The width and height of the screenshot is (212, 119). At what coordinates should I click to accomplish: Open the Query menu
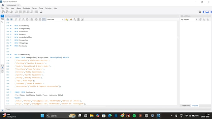19,8
